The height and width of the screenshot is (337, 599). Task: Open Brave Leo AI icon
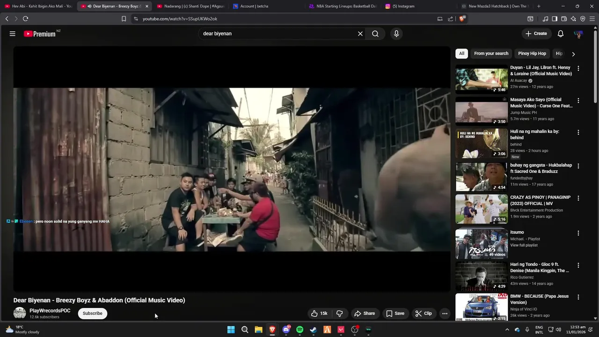pos(573,19)
